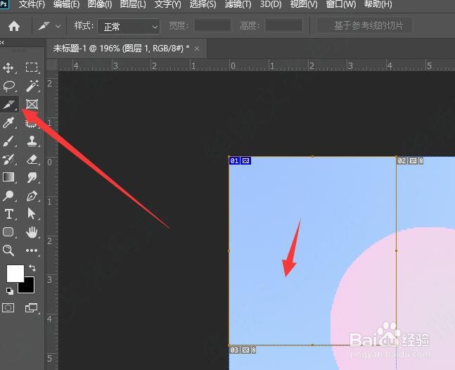The height and width of the screenshot is (370, 455).
Task: Click the 高度 height input field
Action: click(x=283, y=25)
